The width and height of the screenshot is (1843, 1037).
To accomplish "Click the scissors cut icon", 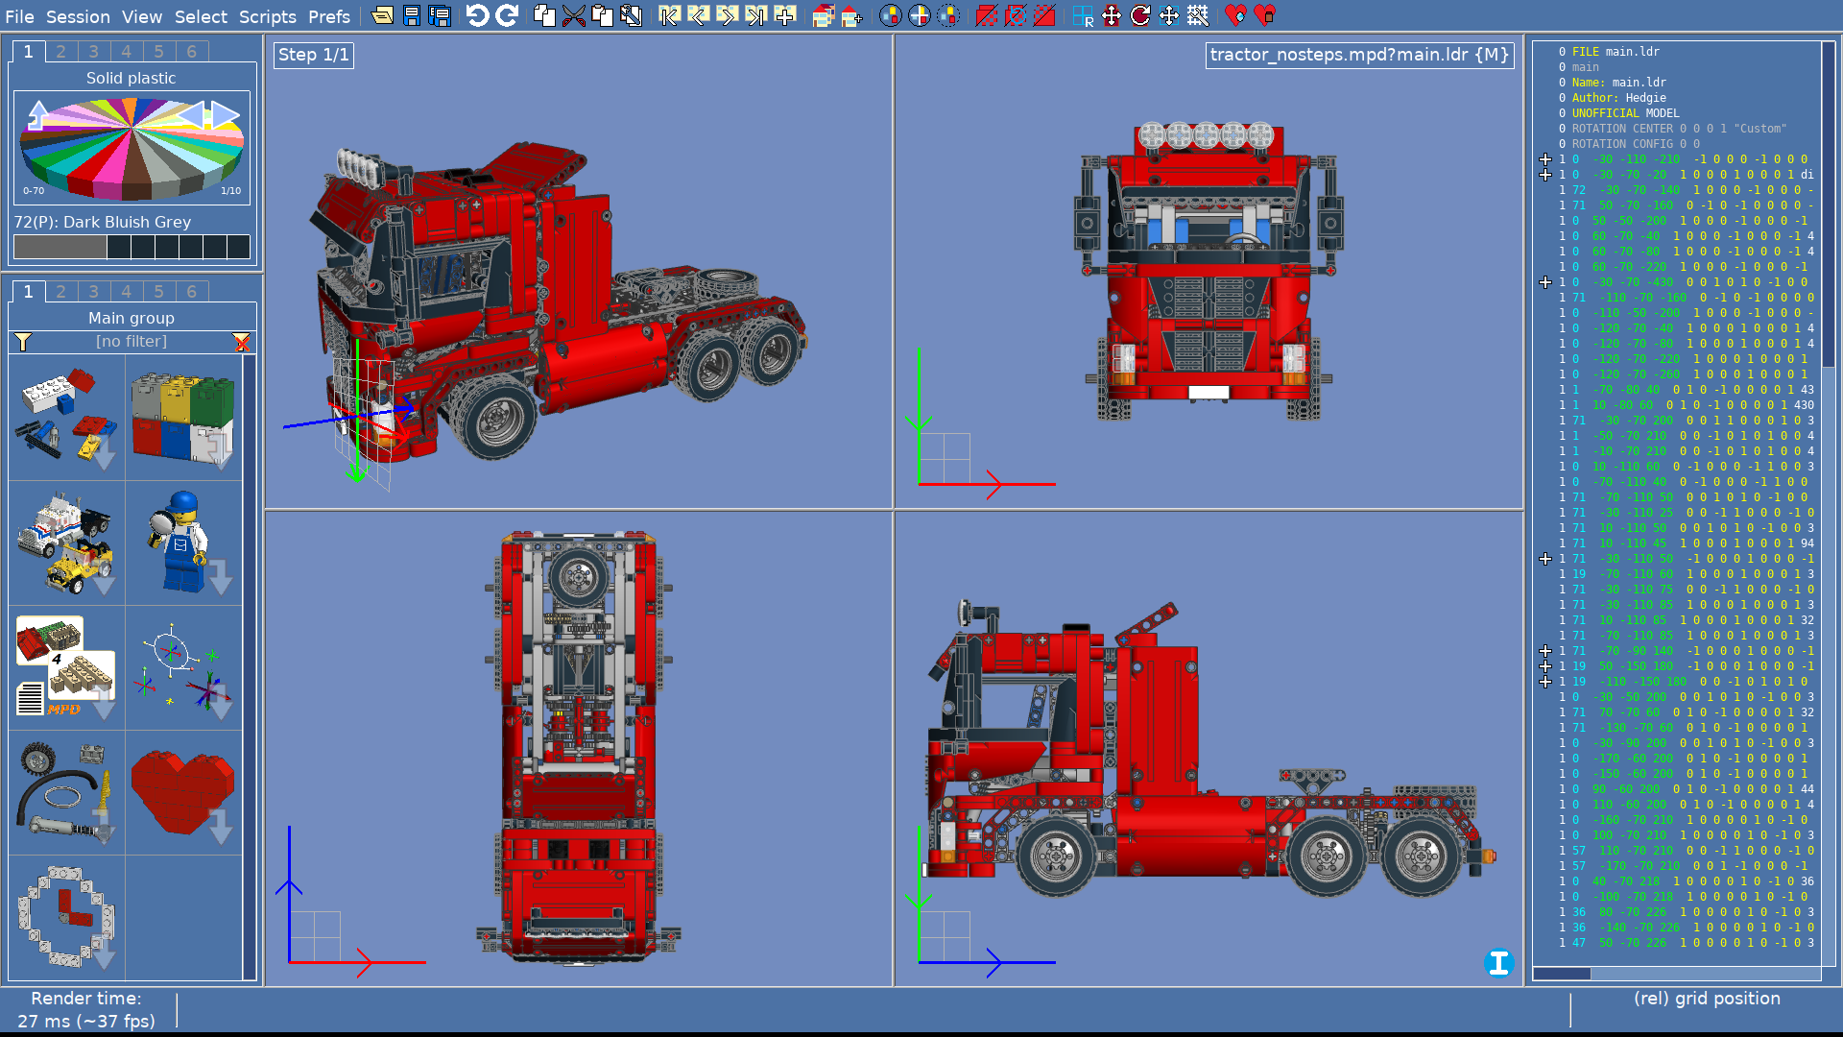I will click(x=573, y=15).
